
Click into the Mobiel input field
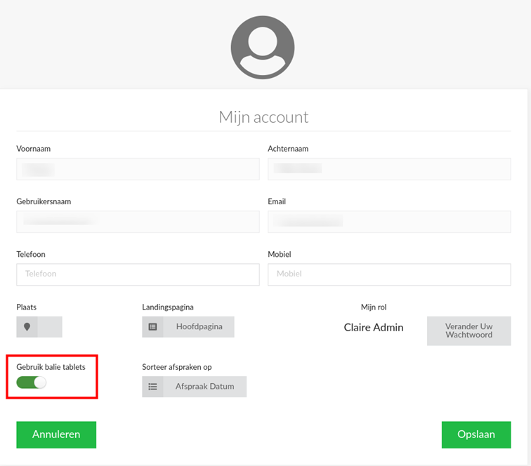click(389, 274)
